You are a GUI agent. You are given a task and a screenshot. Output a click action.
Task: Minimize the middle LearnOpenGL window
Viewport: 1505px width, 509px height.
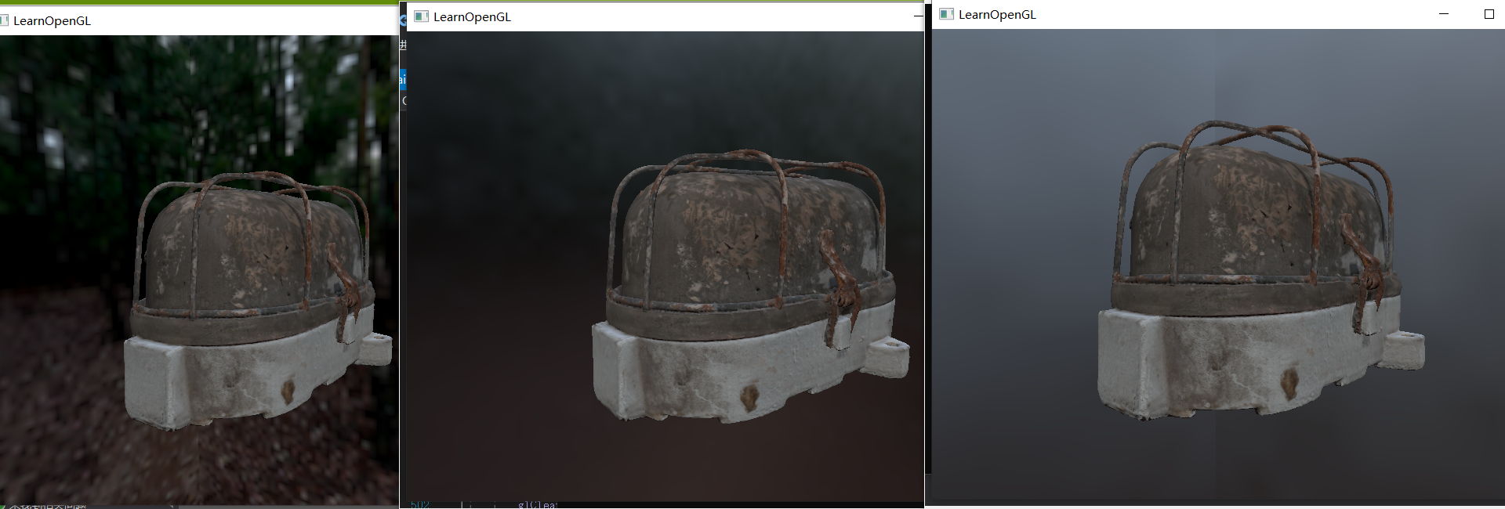coord(918,16)
